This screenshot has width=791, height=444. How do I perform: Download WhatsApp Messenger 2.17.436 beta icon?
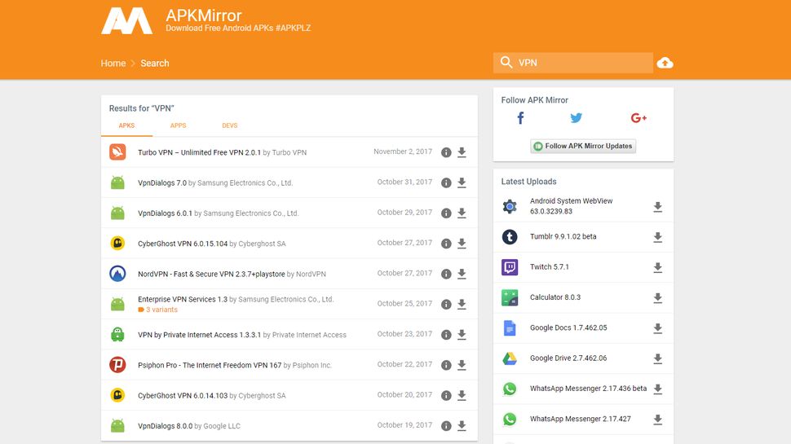(657, 389)
